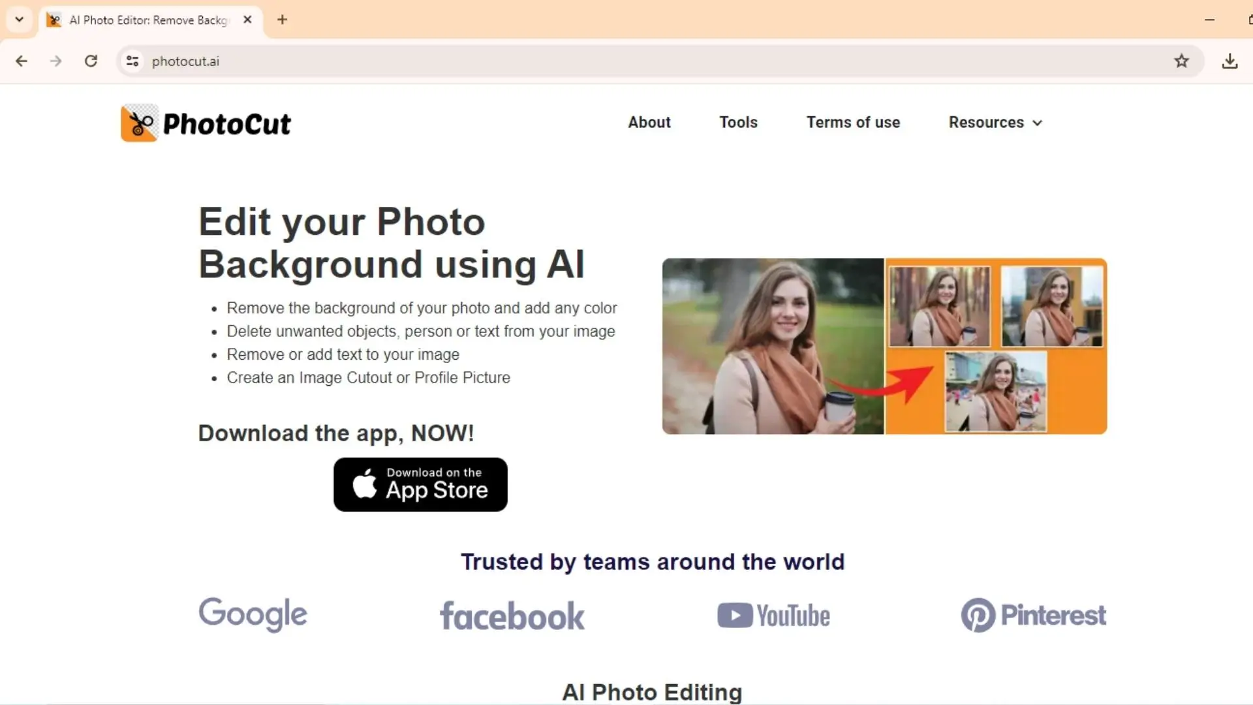Click 'Delete unwanted objects' bullet text

click(421, 331)
